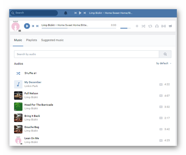Screen dimensions: 186x155
Task: Toggle the broadcast audio status icon
Action: [x=163, y=26]
